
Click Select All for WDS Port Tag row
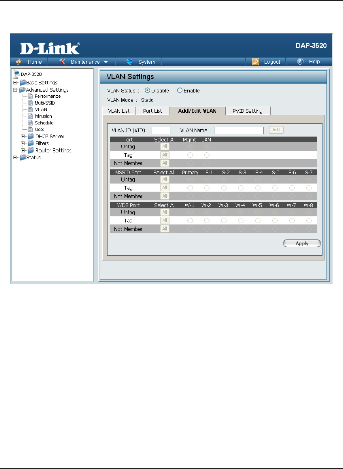click(x=165, y=220)
